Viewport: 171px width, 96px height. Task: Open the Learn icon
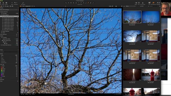[149, 3]
